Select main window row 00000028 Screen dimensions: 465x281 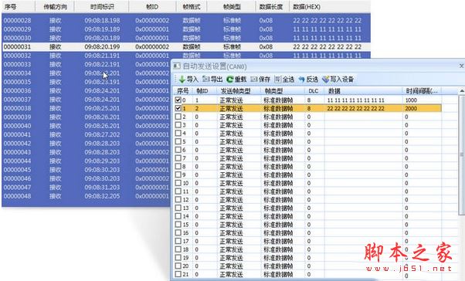pos(186,20)
